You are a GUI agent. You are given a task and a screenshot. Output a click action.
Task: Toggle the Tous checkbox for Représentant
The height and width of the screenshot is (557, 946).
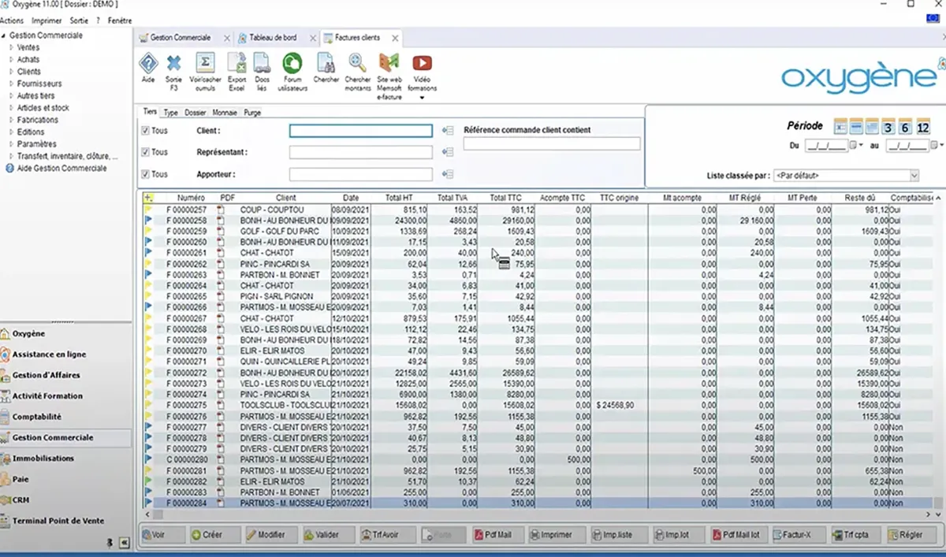(x=145, y=152)
